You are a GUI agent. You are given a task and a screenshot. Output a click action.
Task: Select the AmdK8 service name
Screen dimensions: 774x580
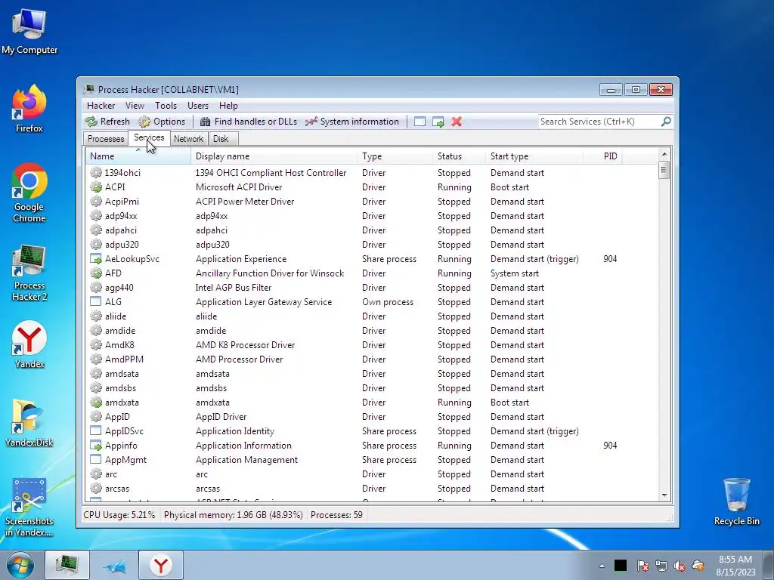119,344
